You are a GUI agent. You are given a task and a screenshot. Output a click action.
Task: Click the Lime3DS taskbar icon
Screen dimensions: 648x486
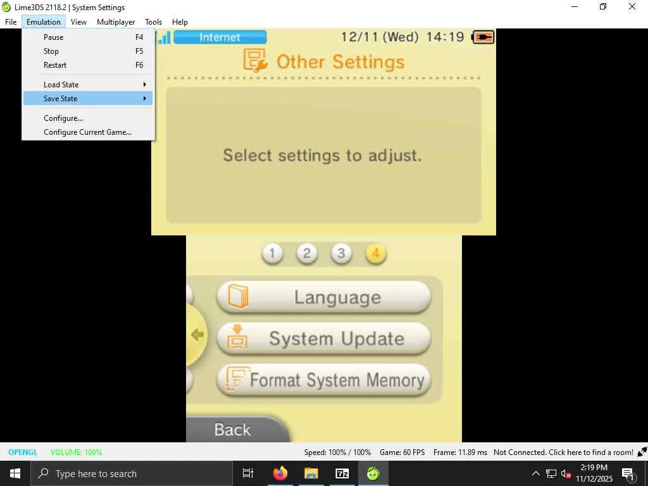[373, 473]
